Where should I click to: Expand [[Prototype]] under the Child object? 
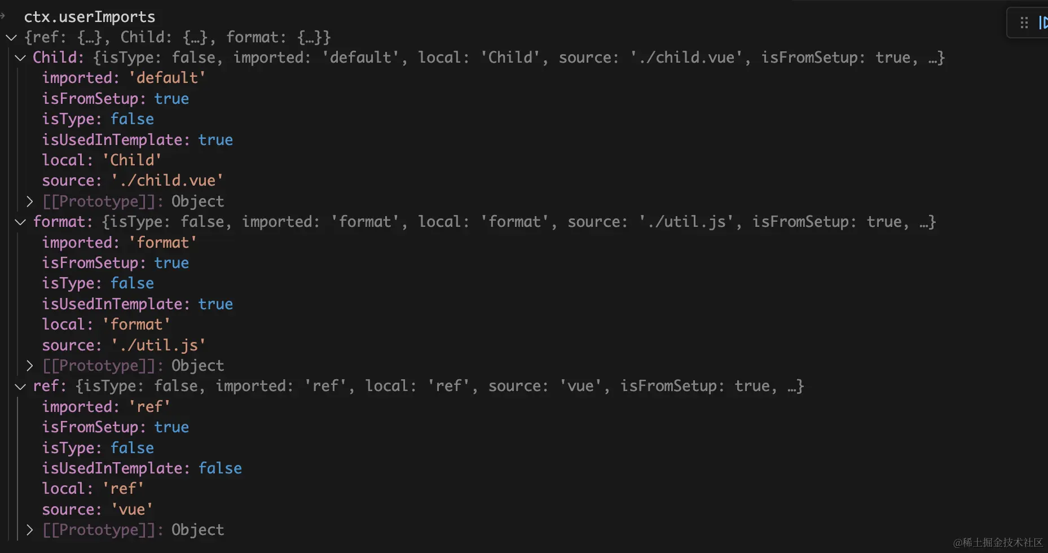tap(30, 201)
